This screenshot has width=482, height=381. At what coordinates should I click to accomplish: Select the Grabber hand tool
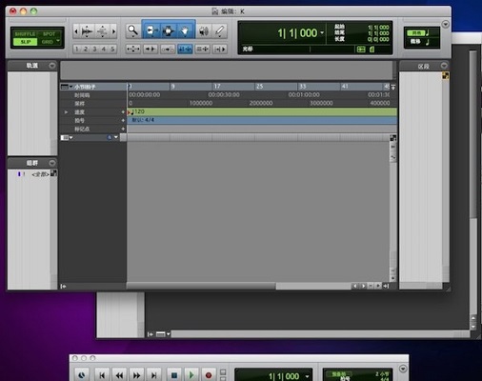pos(185,30)
